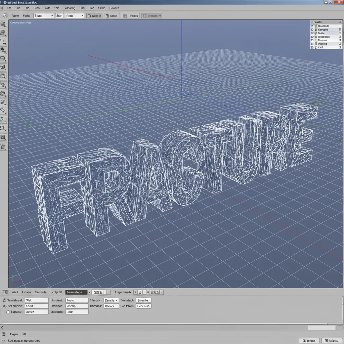Click the small icon before the B field
Image resolution: width=344 pixels, height=344 pixels.
pyautogui.click(x=136, y=292)
